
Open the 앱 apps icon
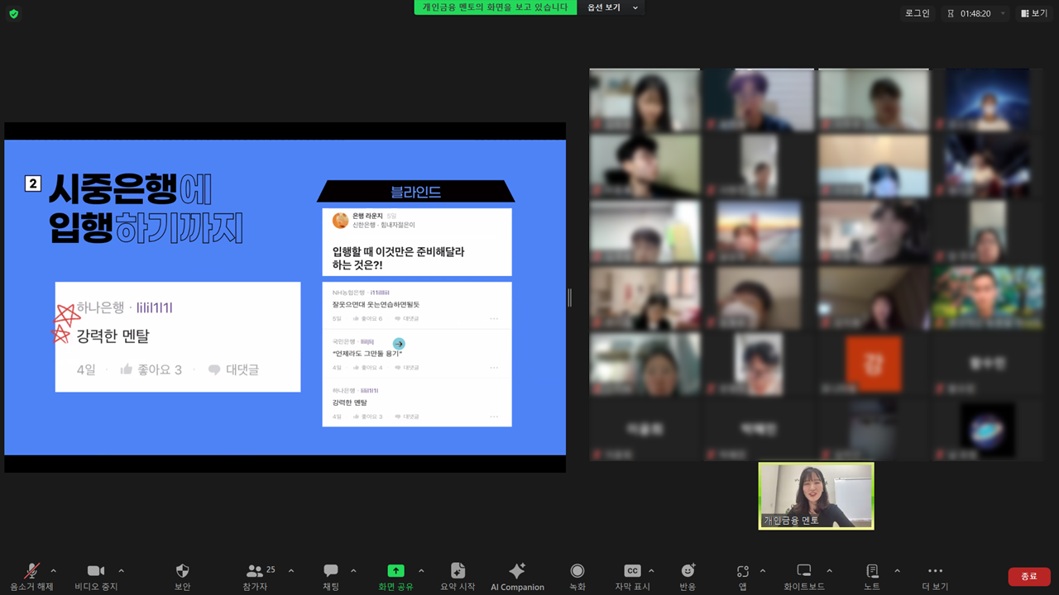click(x=743, y=571)
